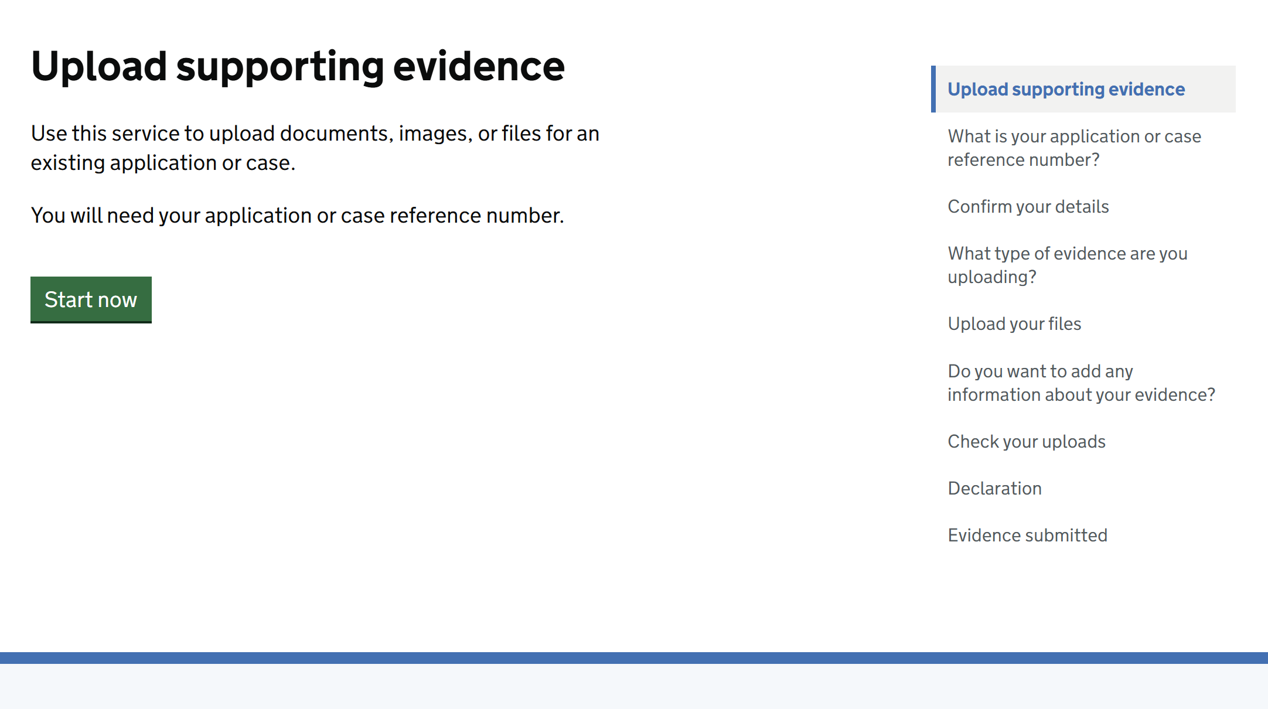Go to the application or case reference number step
This screenshot has height=709, width=1268.
click(1074, 148)
